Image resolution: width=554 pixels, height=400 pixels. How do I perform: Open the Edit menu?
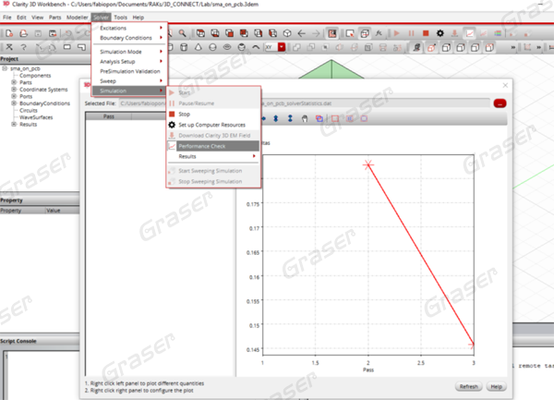point(21,18)
